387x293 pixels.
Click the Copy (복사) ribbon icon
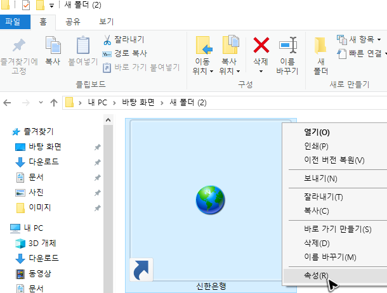[x=53, y=46]
